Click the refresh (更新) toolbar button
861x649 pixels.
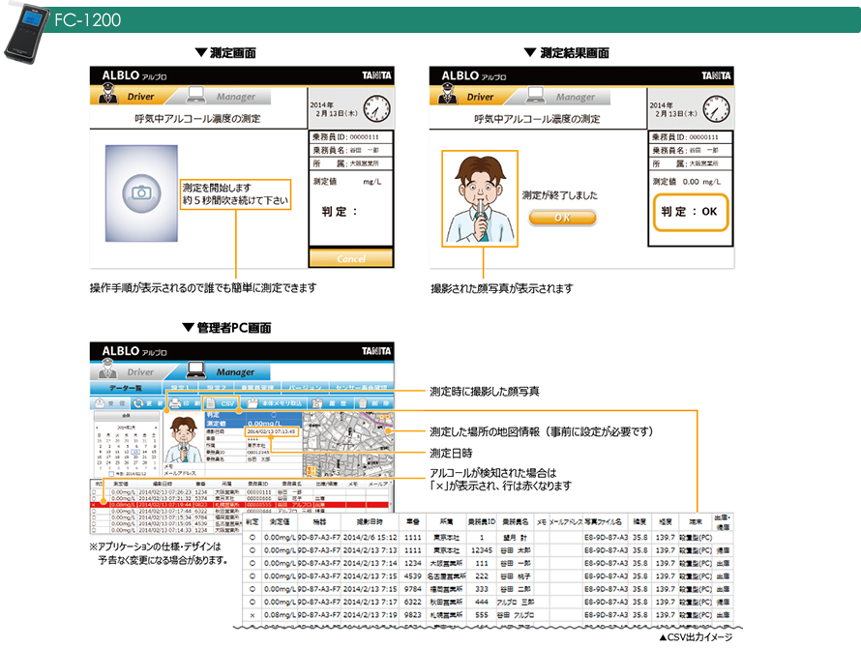coord(147,403)
